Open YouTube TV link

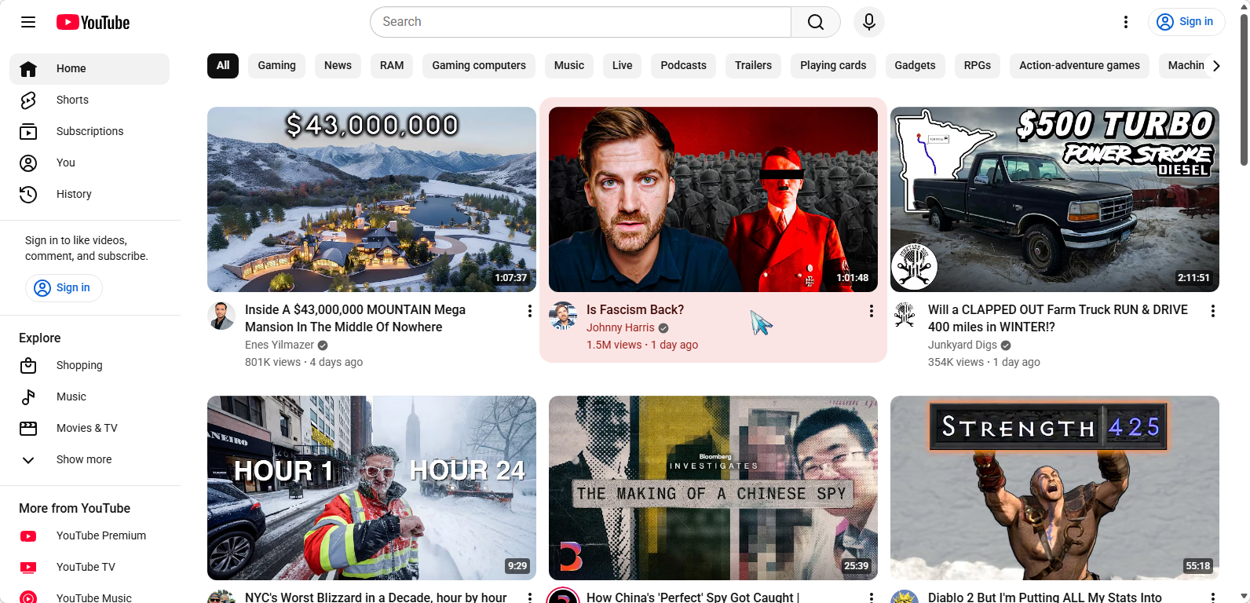click(x=90, y=568)
